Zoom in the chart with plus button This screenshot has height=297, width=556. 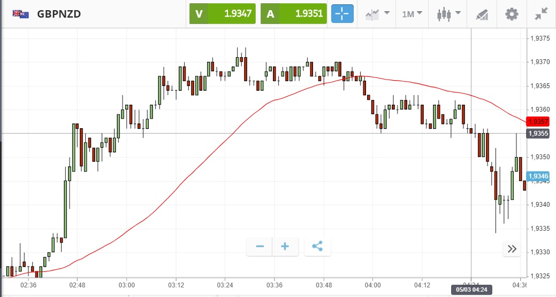coord(285,246)
